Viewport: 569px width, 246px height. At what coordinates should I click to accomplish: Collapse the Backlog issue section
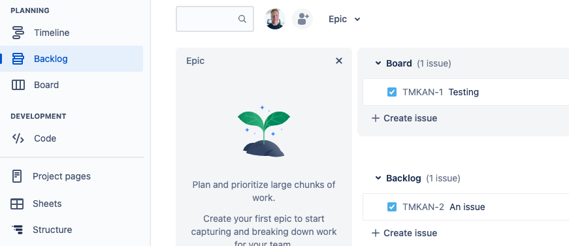click(x=378, y=178)
